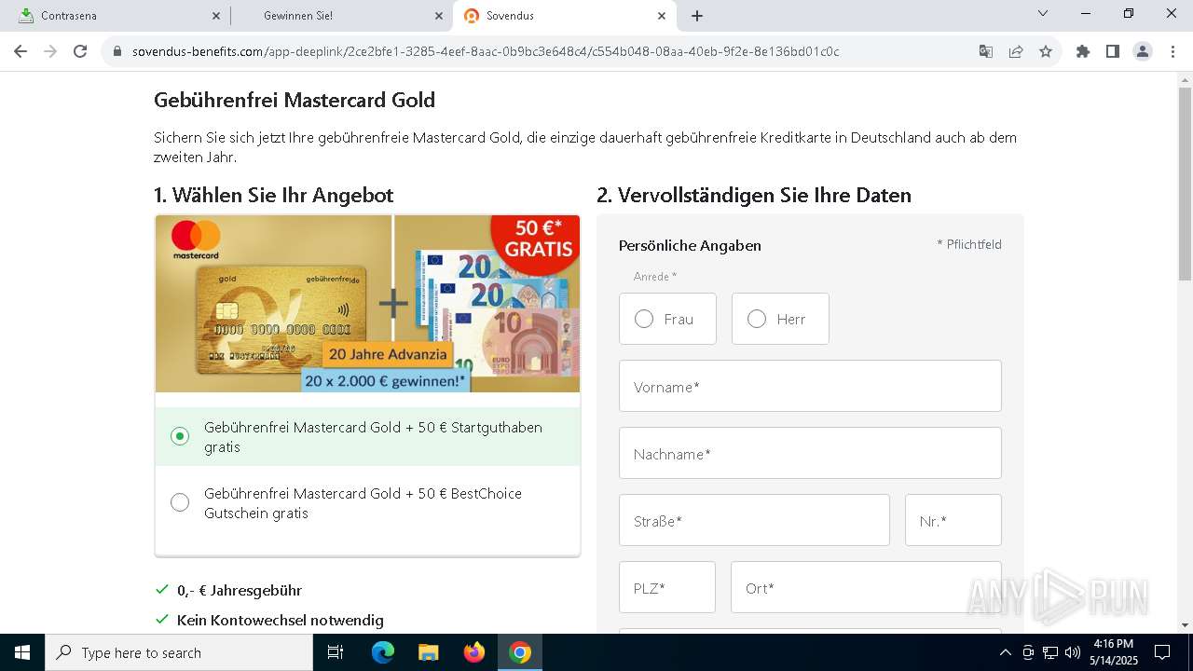1193x671 pixels.
Task: Click the Nachname field
Action: pyautogui.click(x=810, y=453)
